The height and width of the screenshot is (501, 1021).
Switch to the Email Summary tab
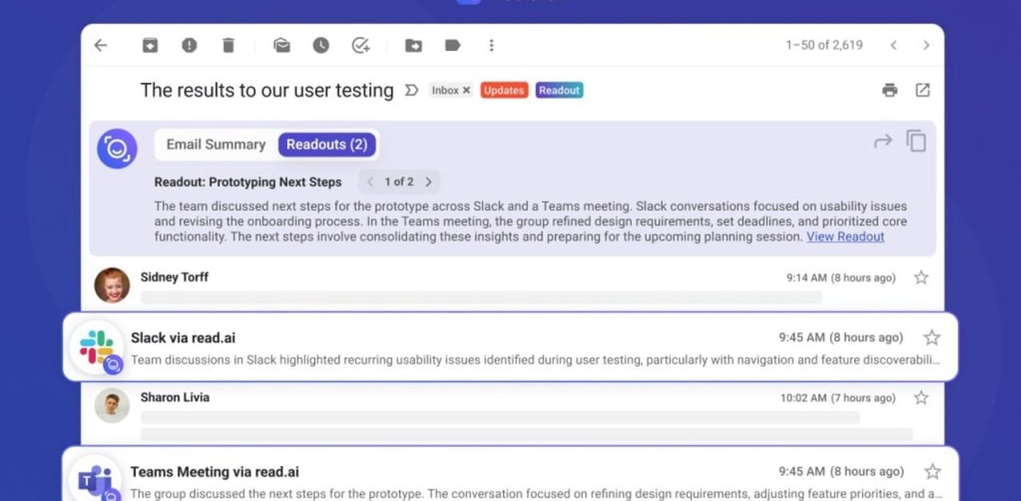point(215,144)
